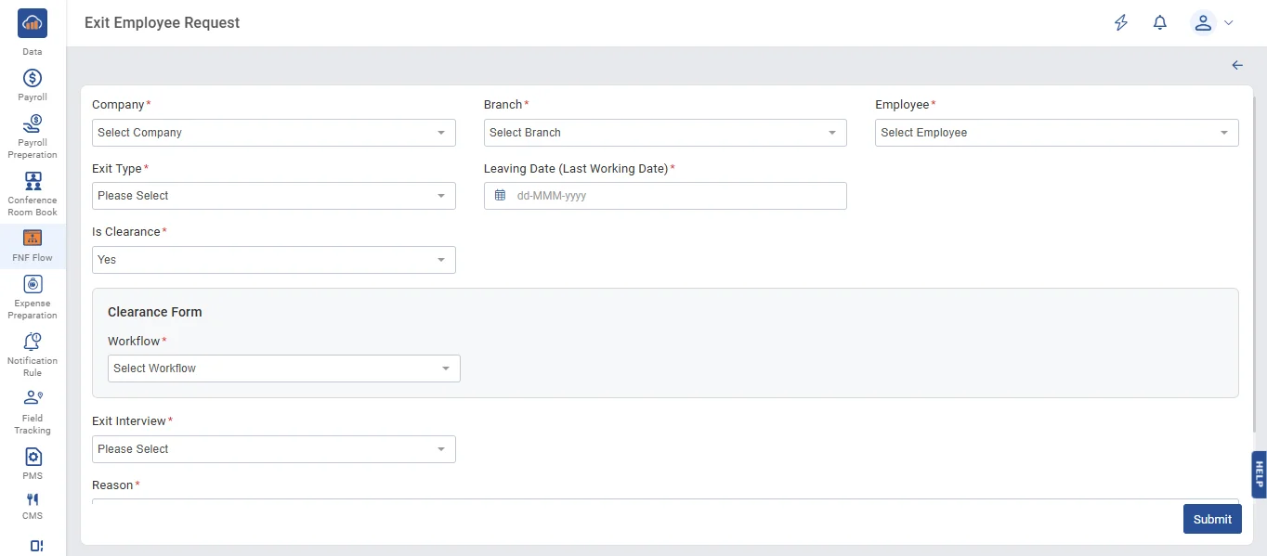Open the PMS gear icon
1267x556 pixels.
tap(33, 457)
